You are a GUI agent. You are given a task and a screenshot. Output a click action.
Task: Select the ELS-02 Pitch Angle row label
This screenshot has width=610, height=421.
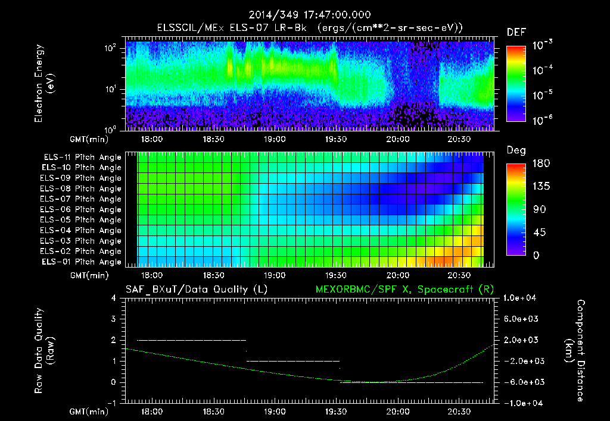81,252
